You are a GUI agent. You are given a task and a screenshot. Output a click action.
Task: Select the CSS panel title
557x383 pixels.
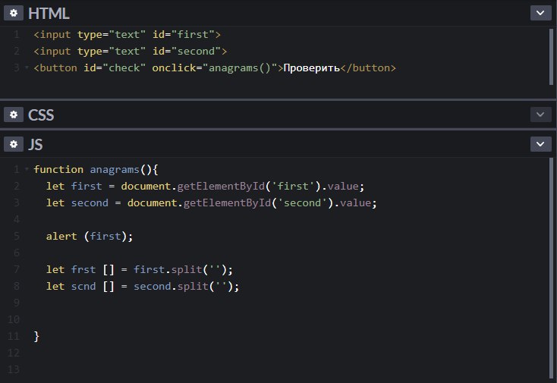(x=41, y=115)
